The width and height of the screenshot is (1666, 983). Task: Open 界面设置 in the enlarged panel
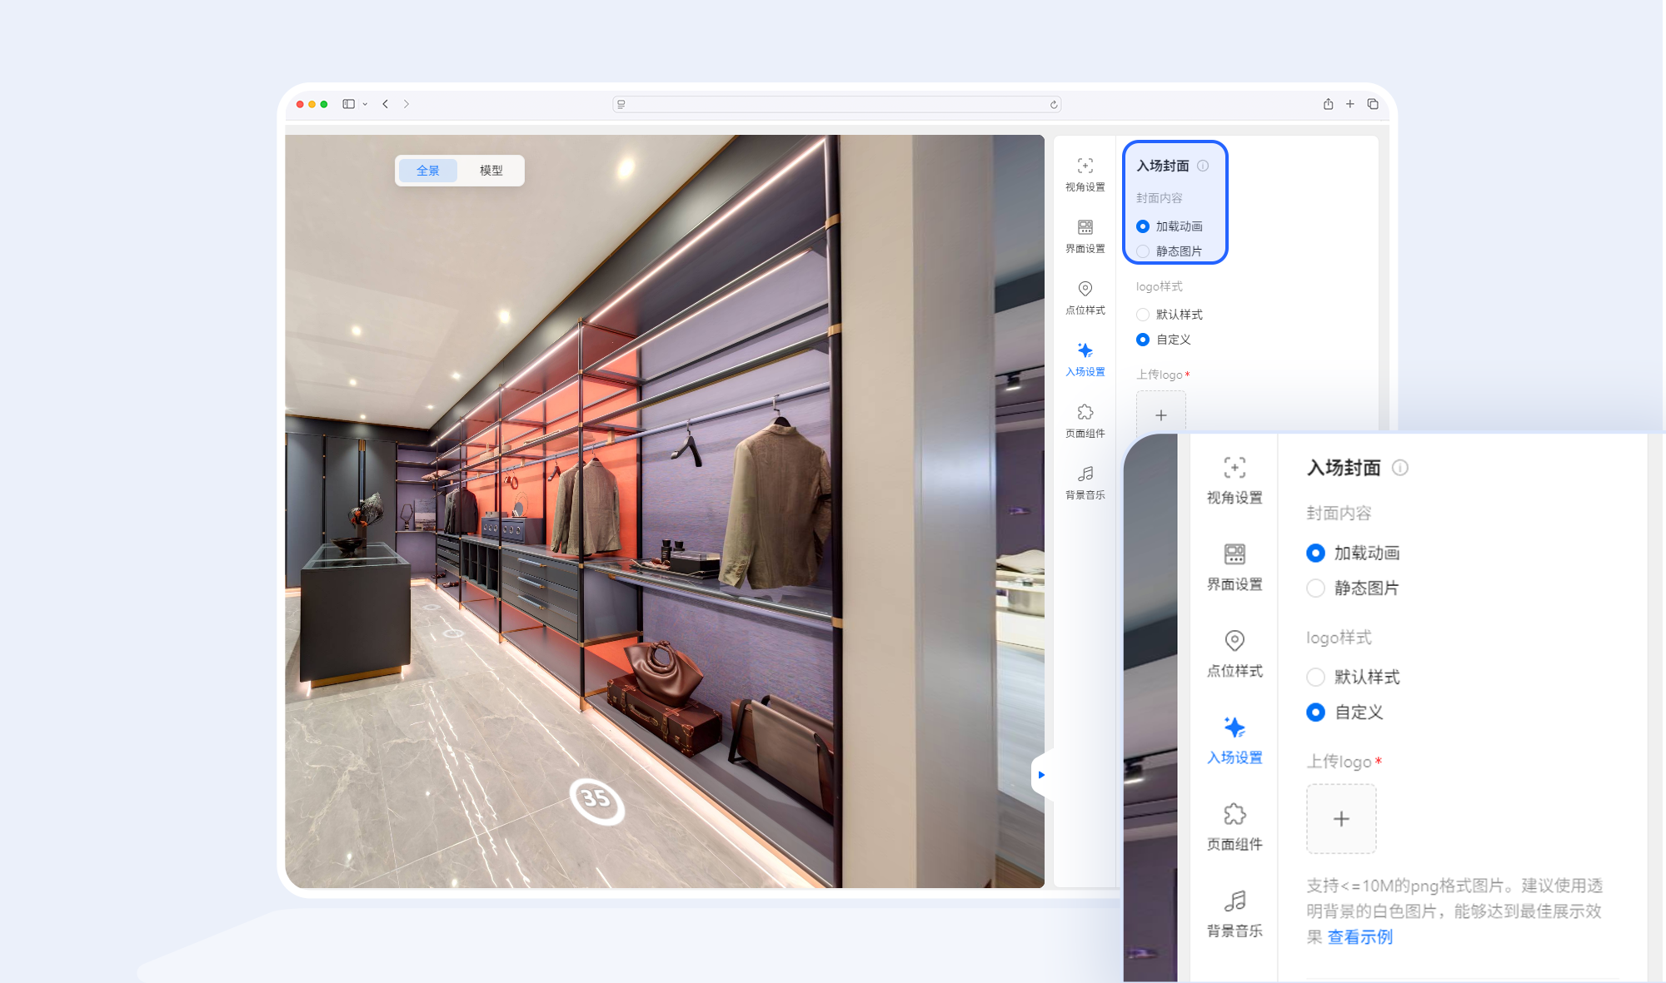coord(1235,568)
